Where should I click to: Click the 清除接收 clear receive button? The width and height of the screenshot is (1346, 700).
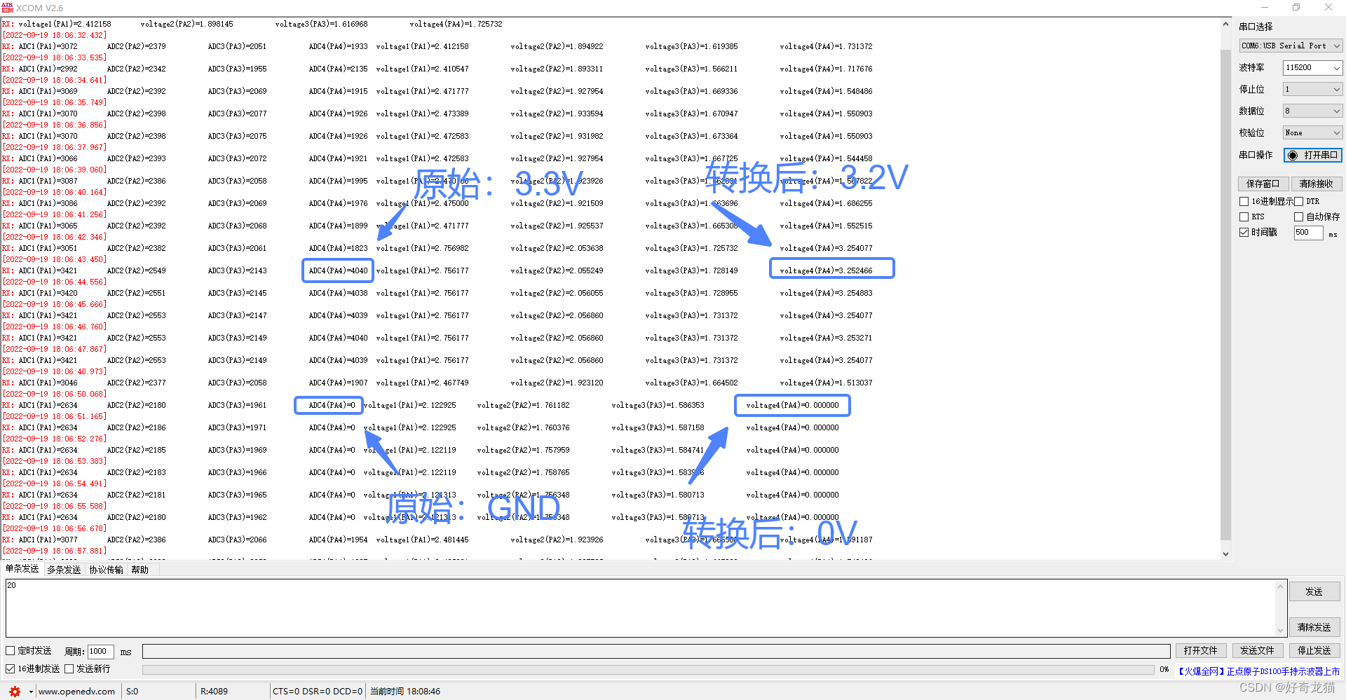1317,184
